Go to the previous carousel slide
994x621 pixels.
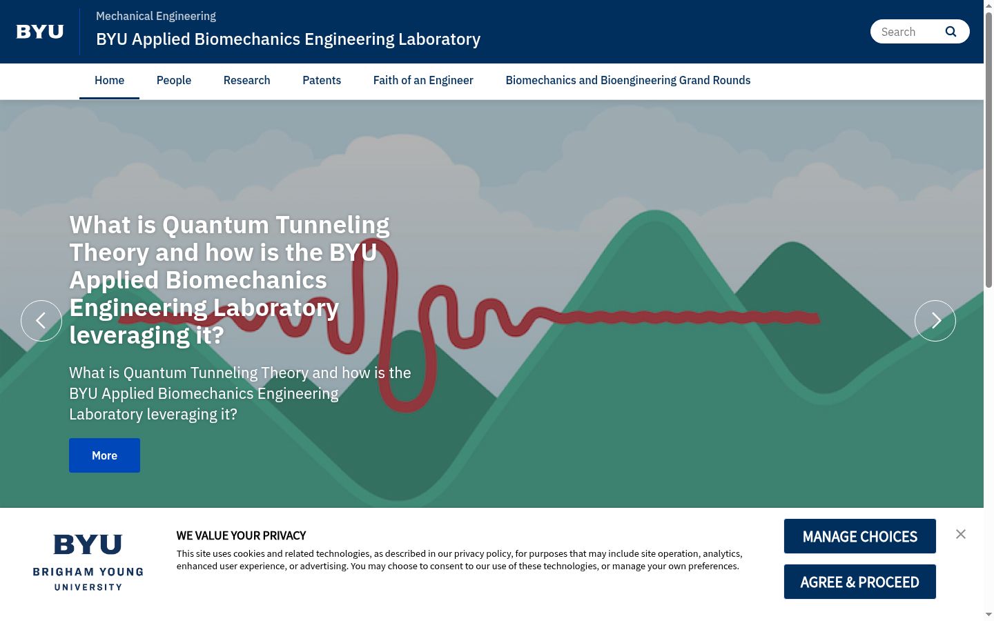point(41,321)
